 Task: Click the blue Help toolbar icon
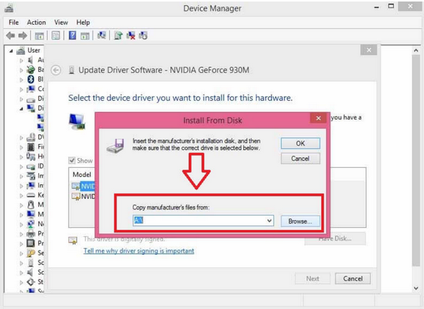coord(71,35)
